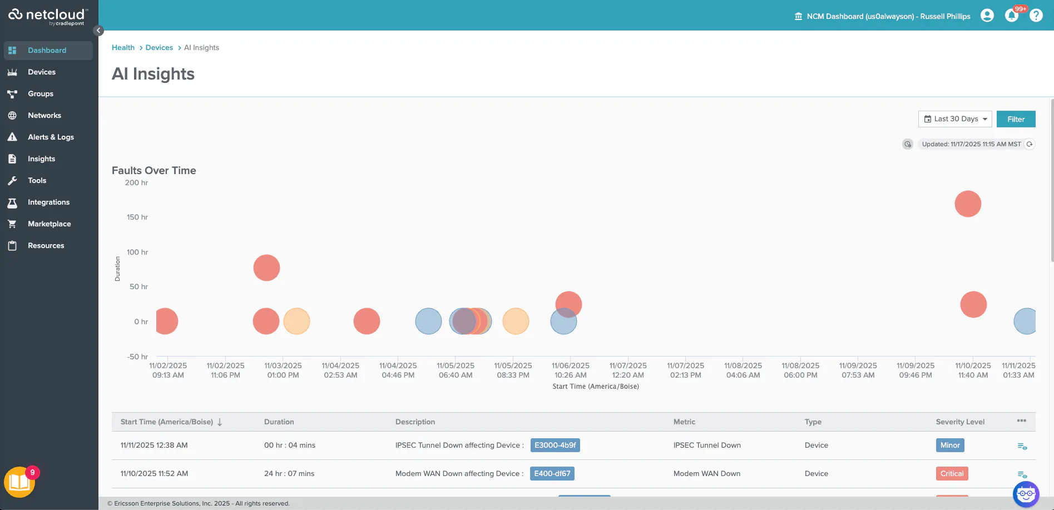Click the Modem WAN Down metric cell
This screenshot has width=1054, height=510.
coord(707,473)
